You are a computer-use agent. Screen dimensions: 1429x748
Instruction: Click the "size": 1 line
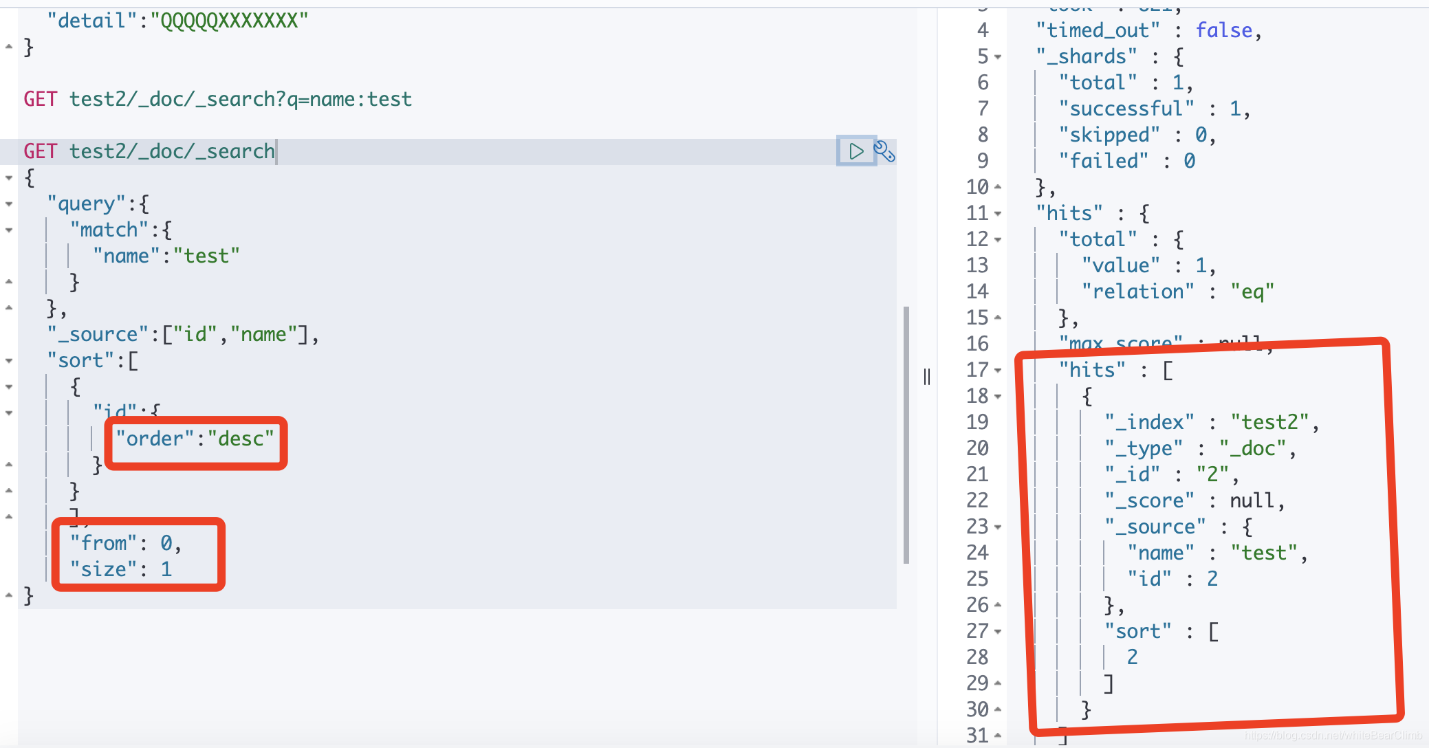[121, 569]
